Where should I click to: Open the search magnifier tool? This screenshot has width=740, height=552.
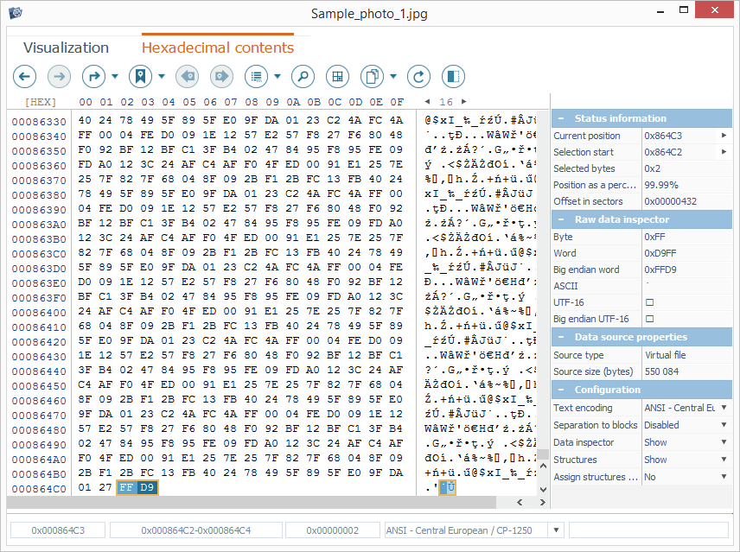click(303, 76)
